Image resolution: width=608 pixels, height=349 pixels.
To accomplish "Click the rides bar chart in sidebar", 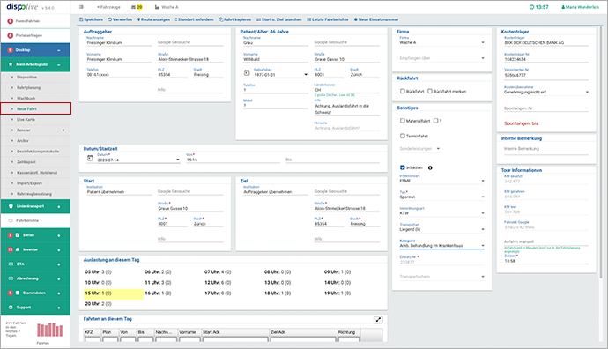I will [x=49, y=330].
